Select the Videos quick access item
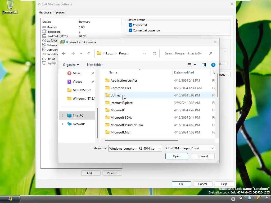Image resolution: width=271 pixels, height=203 pixels. (77, 82)
